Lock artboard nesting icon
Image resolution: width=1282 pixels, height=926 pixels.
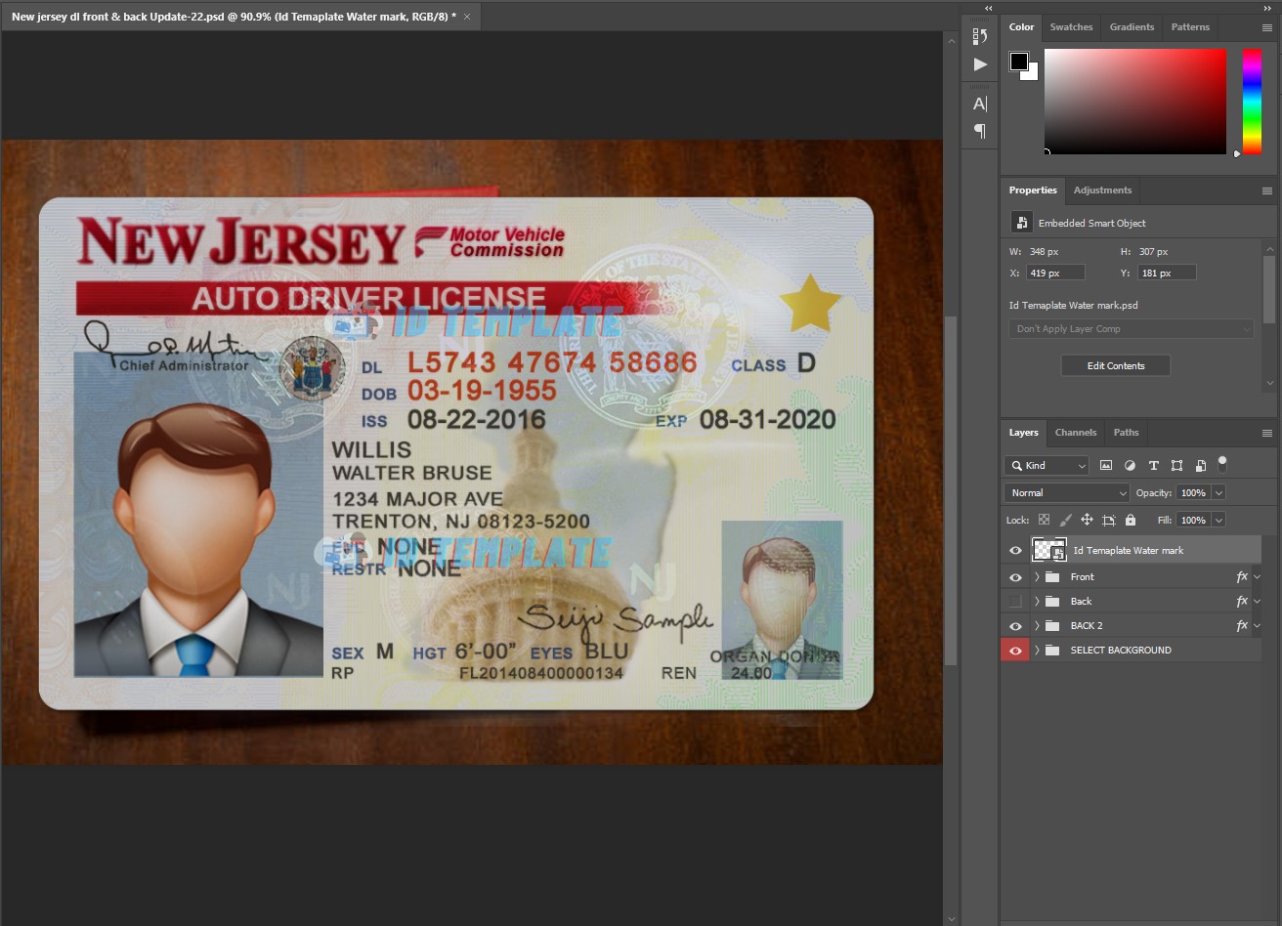(x=1109, y=521)
